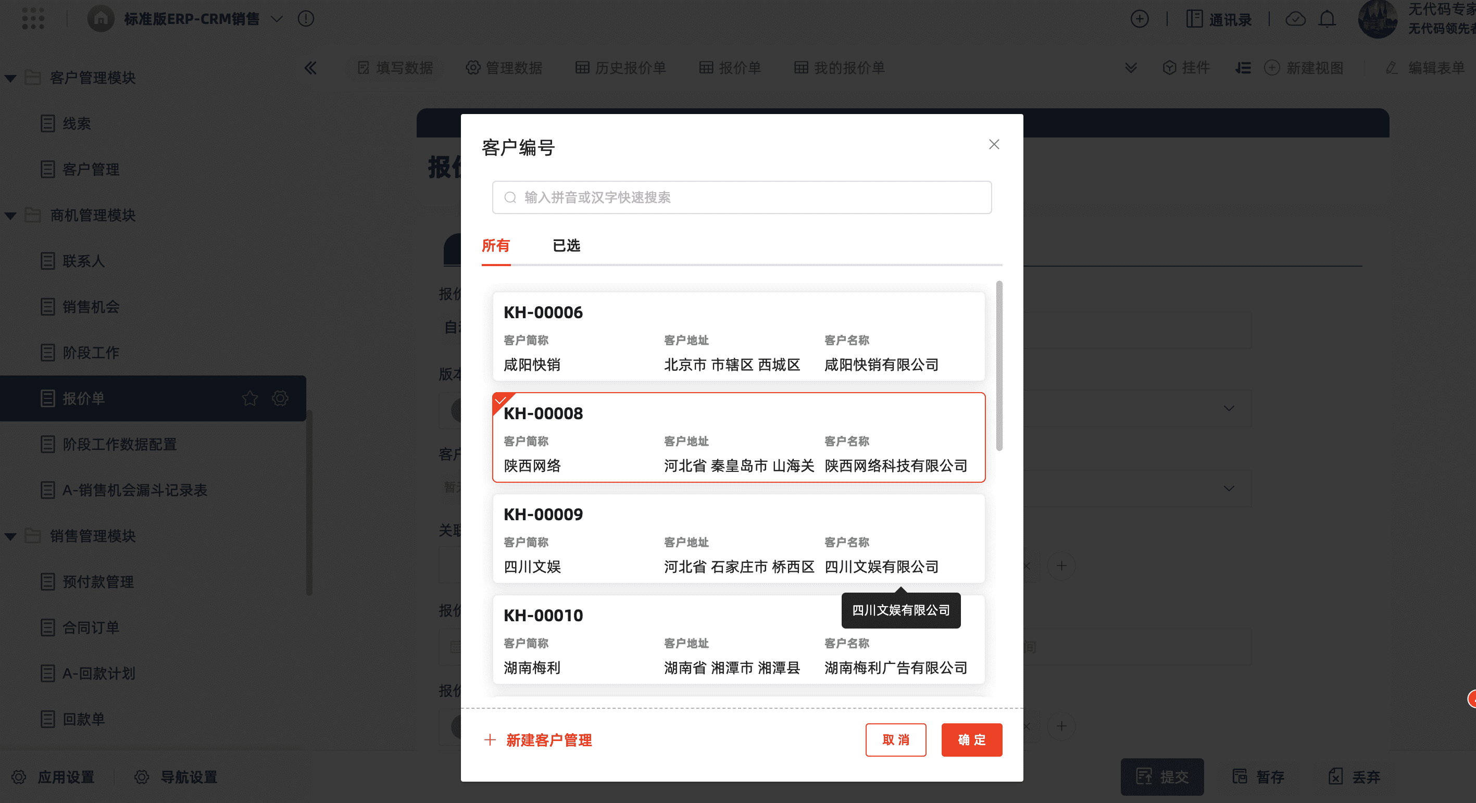Star the 报价单 sidebar item
This screenshot has width=1476, height=803.
[250, 398]
